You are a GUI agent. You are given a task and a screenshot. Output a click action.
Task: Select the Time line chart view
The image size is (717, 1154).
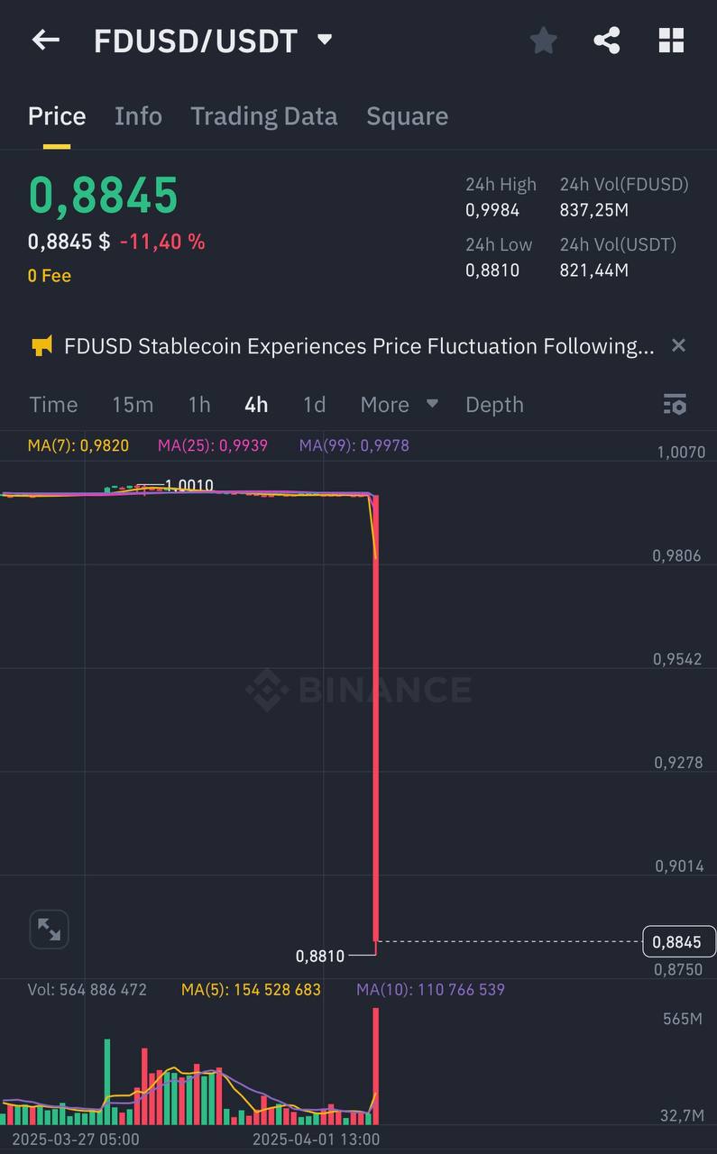click(x=53, y=405)
